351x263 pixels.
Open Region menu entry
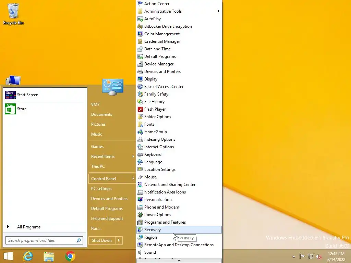pyautogui.click(x=179, y=237)
